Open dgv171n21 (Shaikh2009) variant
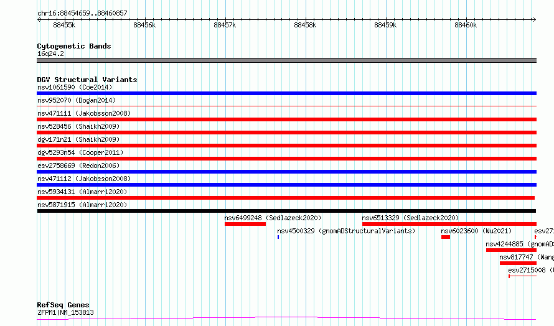Viewport: 554px width, 326px height. 78,139
